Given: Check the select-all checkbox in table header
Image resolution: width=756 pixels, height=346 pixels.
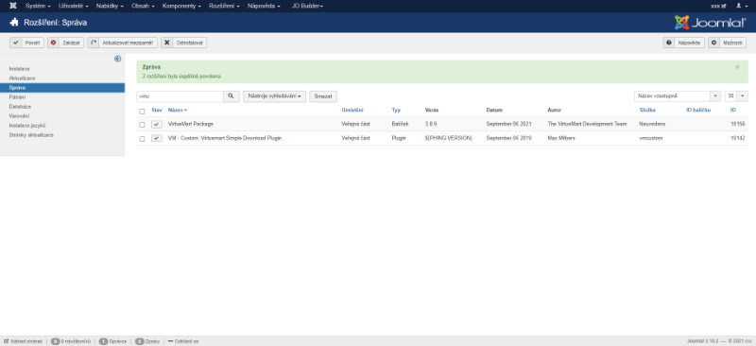Looking at the screenshot, I should tap(143, 111).
